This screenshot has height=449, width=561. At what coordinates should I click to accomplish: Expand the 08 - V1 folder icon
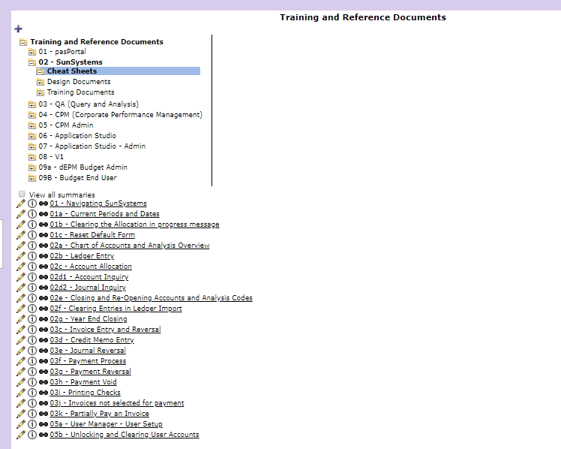[x=31, y=157]
